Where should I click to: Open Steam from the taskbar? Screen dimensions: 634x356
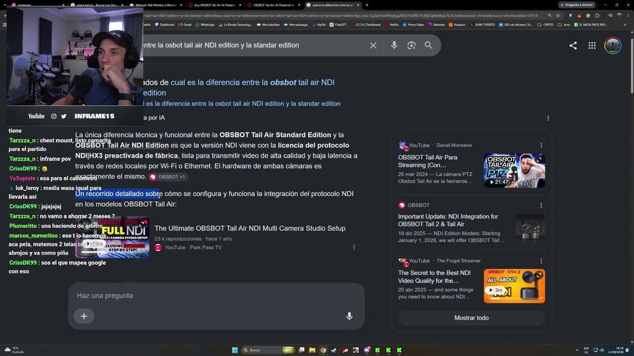[x=334, y=350]
